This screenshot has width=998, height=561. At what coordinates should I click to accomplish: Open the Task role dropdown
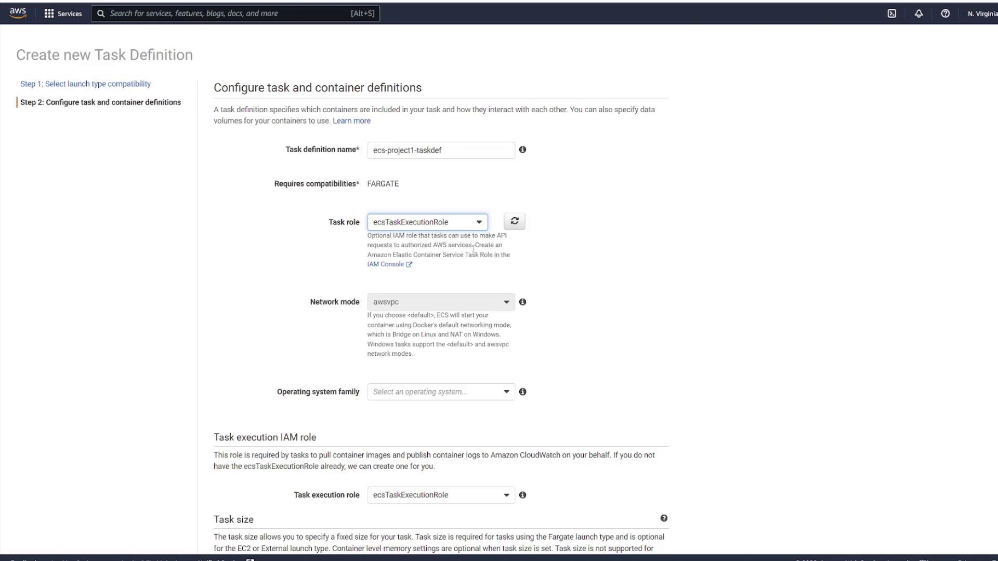coord(427,222)
